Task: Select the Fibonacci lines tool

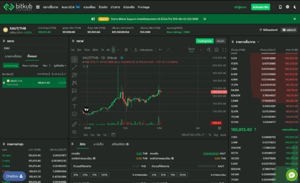Action: point(75,75)
